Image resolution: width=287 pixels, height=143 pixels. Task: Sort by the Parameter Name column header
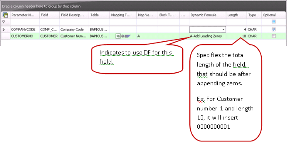coord(24,15)
